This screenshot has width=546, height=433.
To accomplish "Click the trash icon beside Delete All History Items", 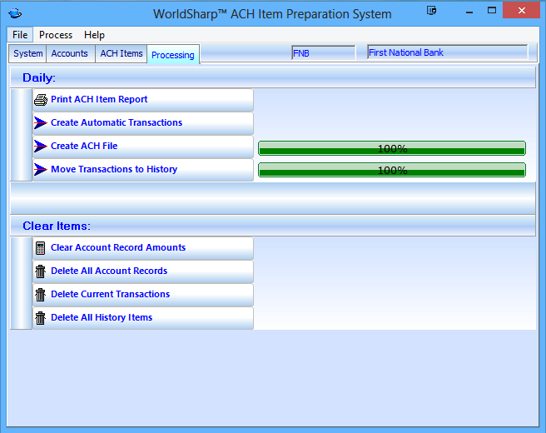I will click(x=41, y=318).
